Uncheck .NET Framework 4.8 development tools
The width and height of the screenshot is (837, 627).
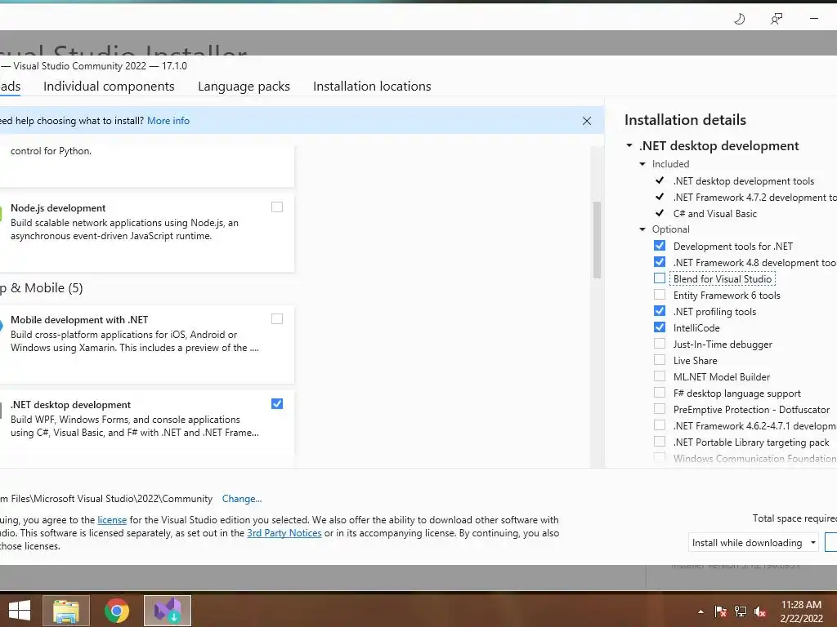pos(660,262)
